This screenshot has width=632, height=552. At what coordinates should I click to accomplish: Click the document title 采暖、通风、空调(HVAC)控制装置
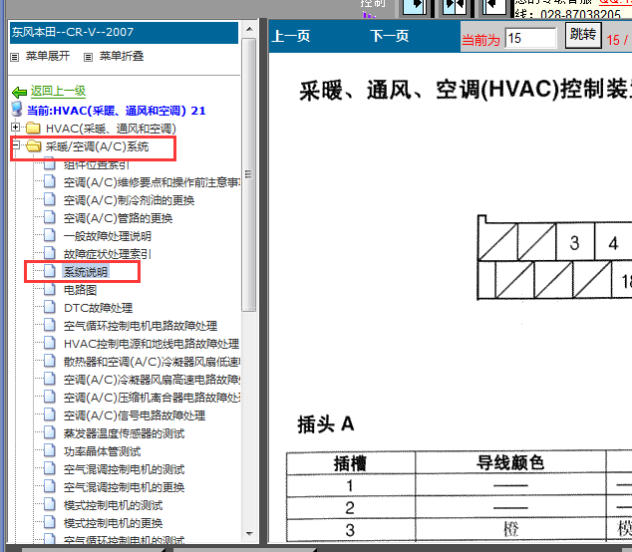click(x=466, y=90)
